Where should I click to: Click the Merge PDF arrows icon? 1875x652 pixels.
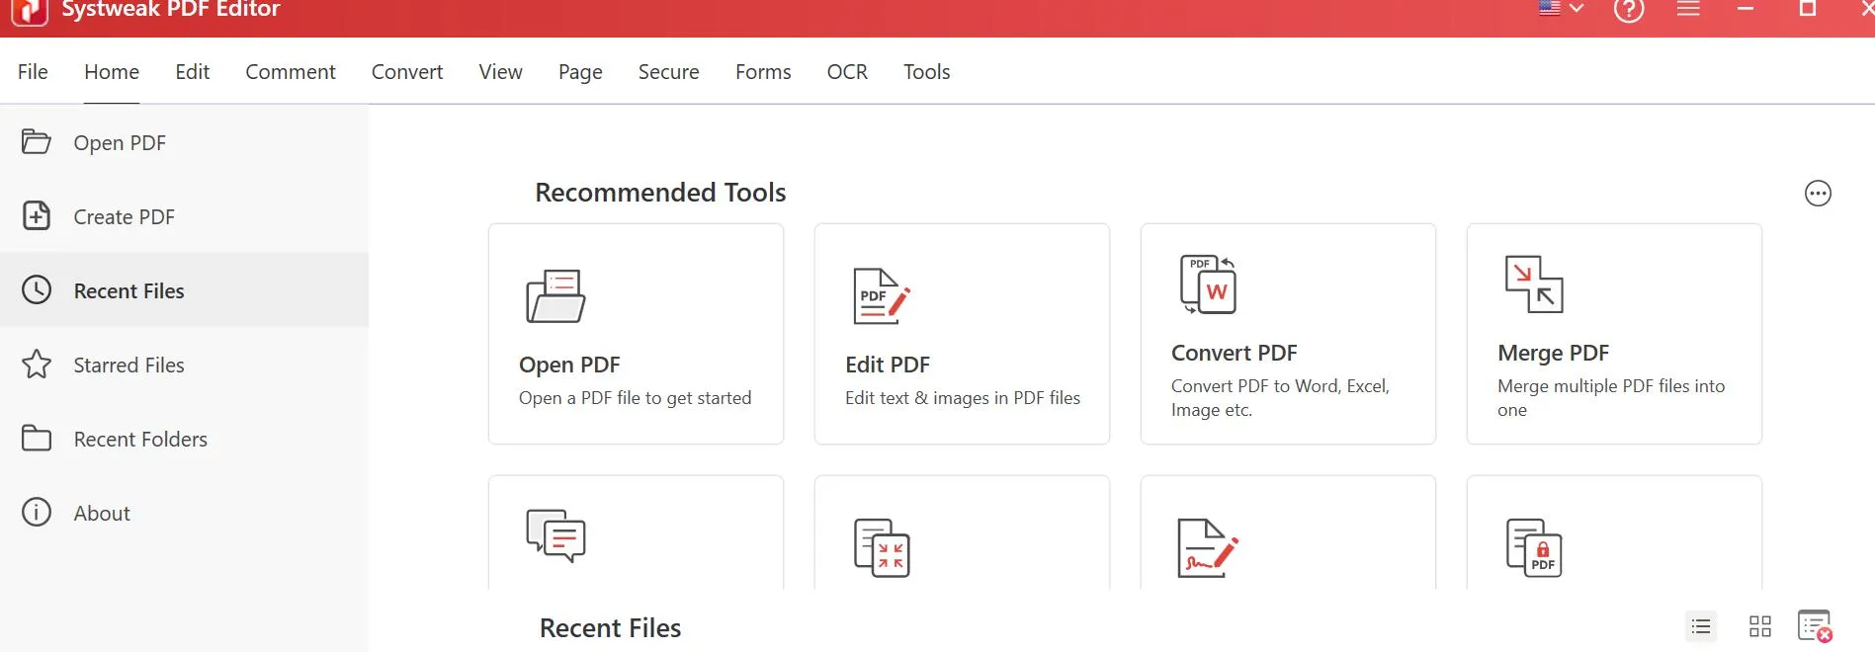[x=1534, y=285]
